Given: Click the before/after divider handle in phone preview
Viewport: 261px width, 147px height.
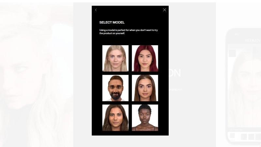Looking at the screenshot, I should click(x=253, y=107).
